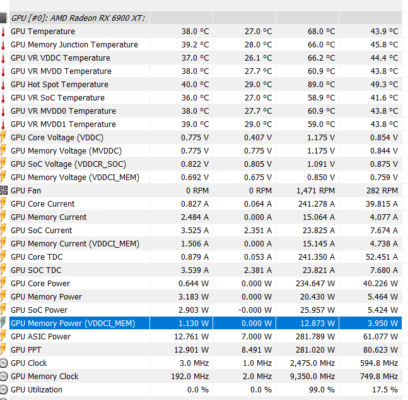The height and width of the screenshot is (400, 408).
Task: Click thermometer icon for GPU Hot Spot Temperature
Action: 3,85
